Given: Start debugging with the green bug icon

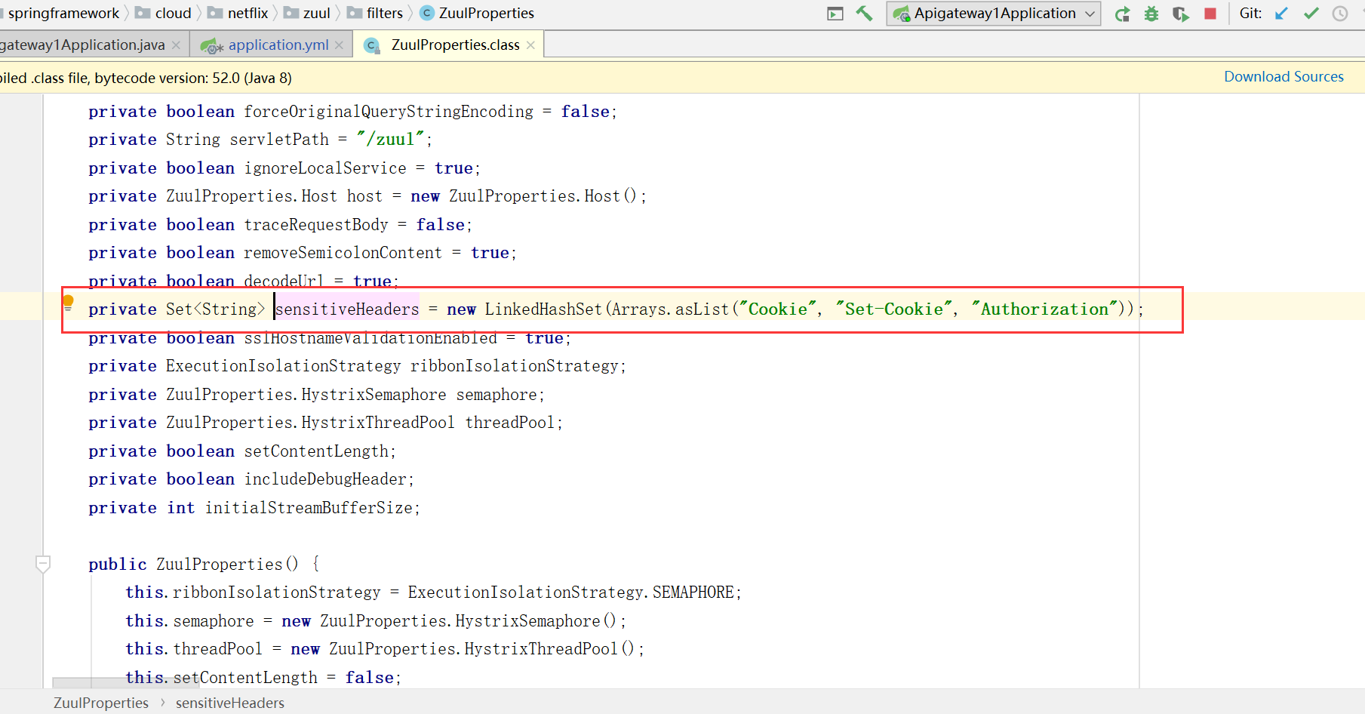Looking at the screenshot, I should (x=1151, y=14).
